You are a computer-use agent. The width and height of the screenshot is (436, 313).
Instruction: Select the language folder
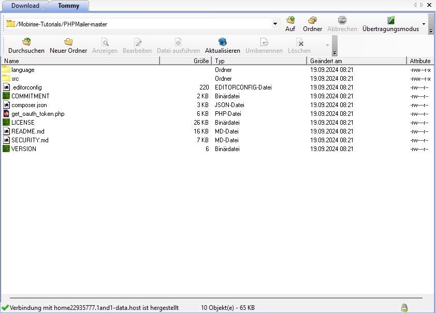point(23,70)
